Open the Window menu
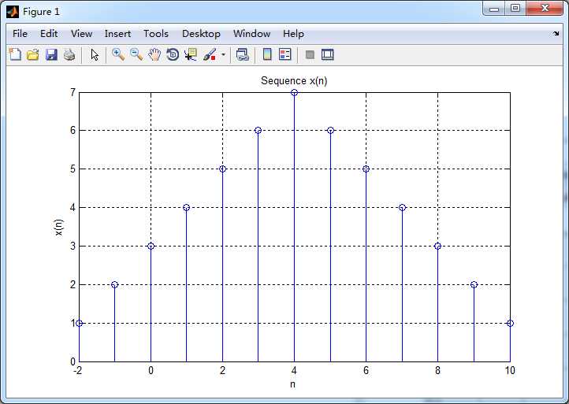This screenshot has height=404, width=569. 252,34
